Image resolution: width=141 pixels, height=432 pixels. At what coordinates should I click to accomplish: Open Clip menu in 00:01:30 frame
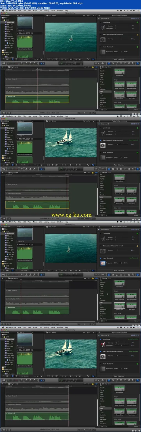[x=40, y=11]
